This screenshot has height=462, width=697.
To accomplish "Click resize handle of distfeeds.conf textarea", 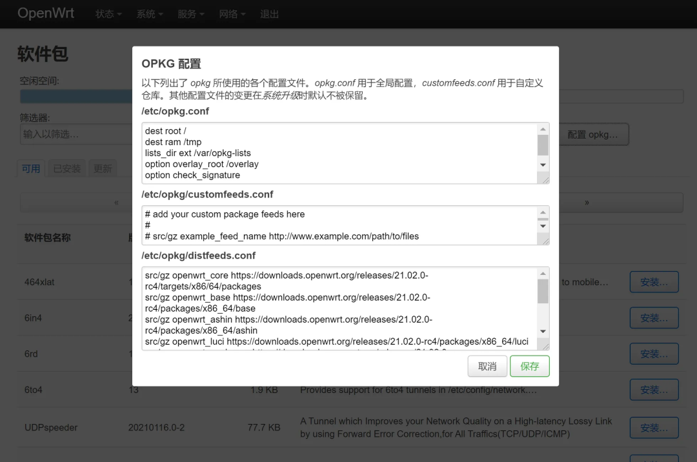I will point(545,346).
